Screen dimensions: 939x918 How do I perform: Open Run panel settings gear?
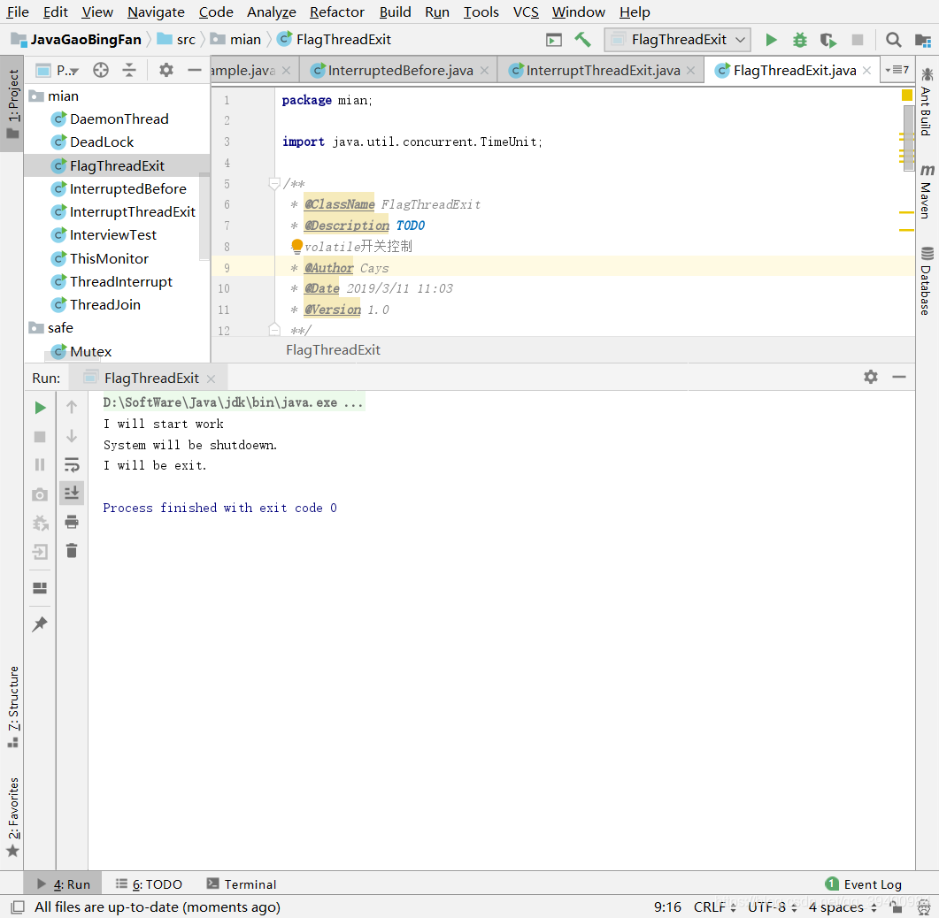pos(871,377)
